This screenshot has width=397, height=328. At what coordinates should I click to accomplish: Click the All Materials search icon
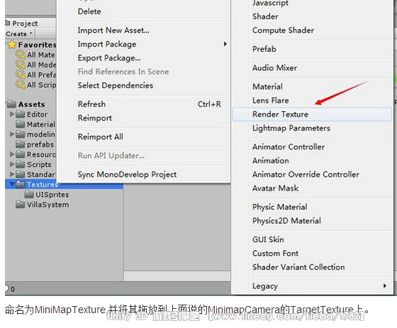click(21, 55)
